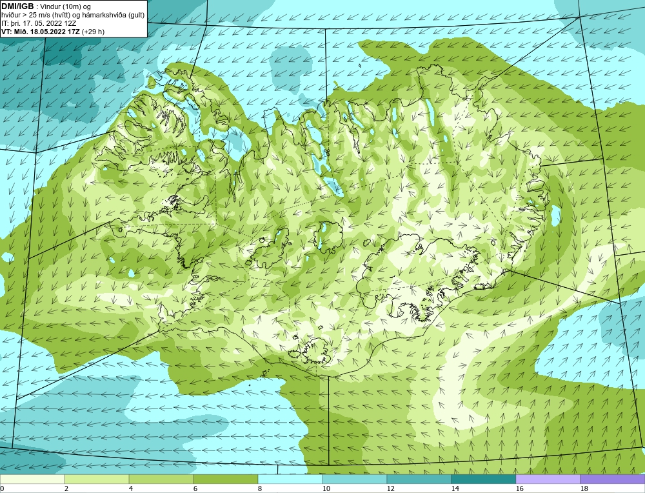Click the legend scale label '12'
Screen dimensions: 645x493
pyautogui.click(x=391, y=489)
